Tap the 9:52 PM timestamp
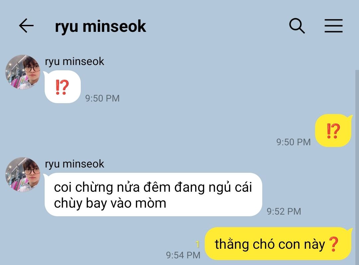Image resolution: width=359 pixels, height=265 pixels. point(284,211)
